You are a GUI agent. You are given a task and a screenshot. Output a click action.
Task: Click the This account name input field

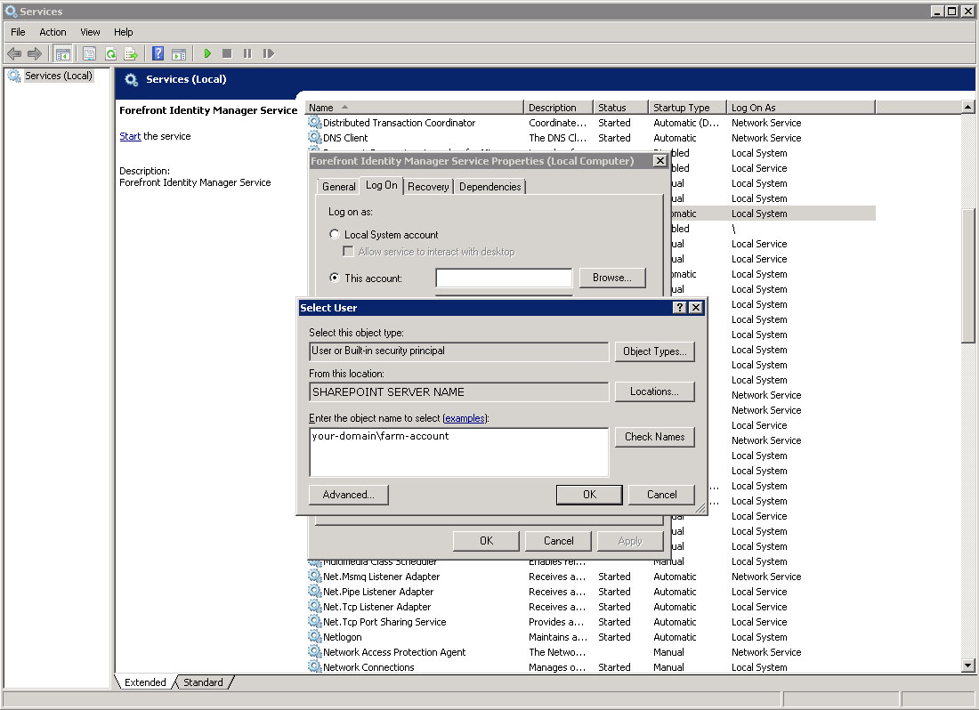(504, 278)
